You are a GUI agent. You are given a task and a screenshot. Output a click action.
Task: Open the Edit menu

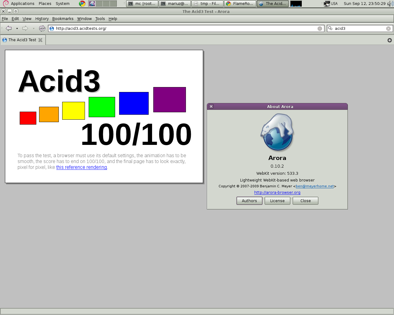pyautogui.click(x=15, y=19)
